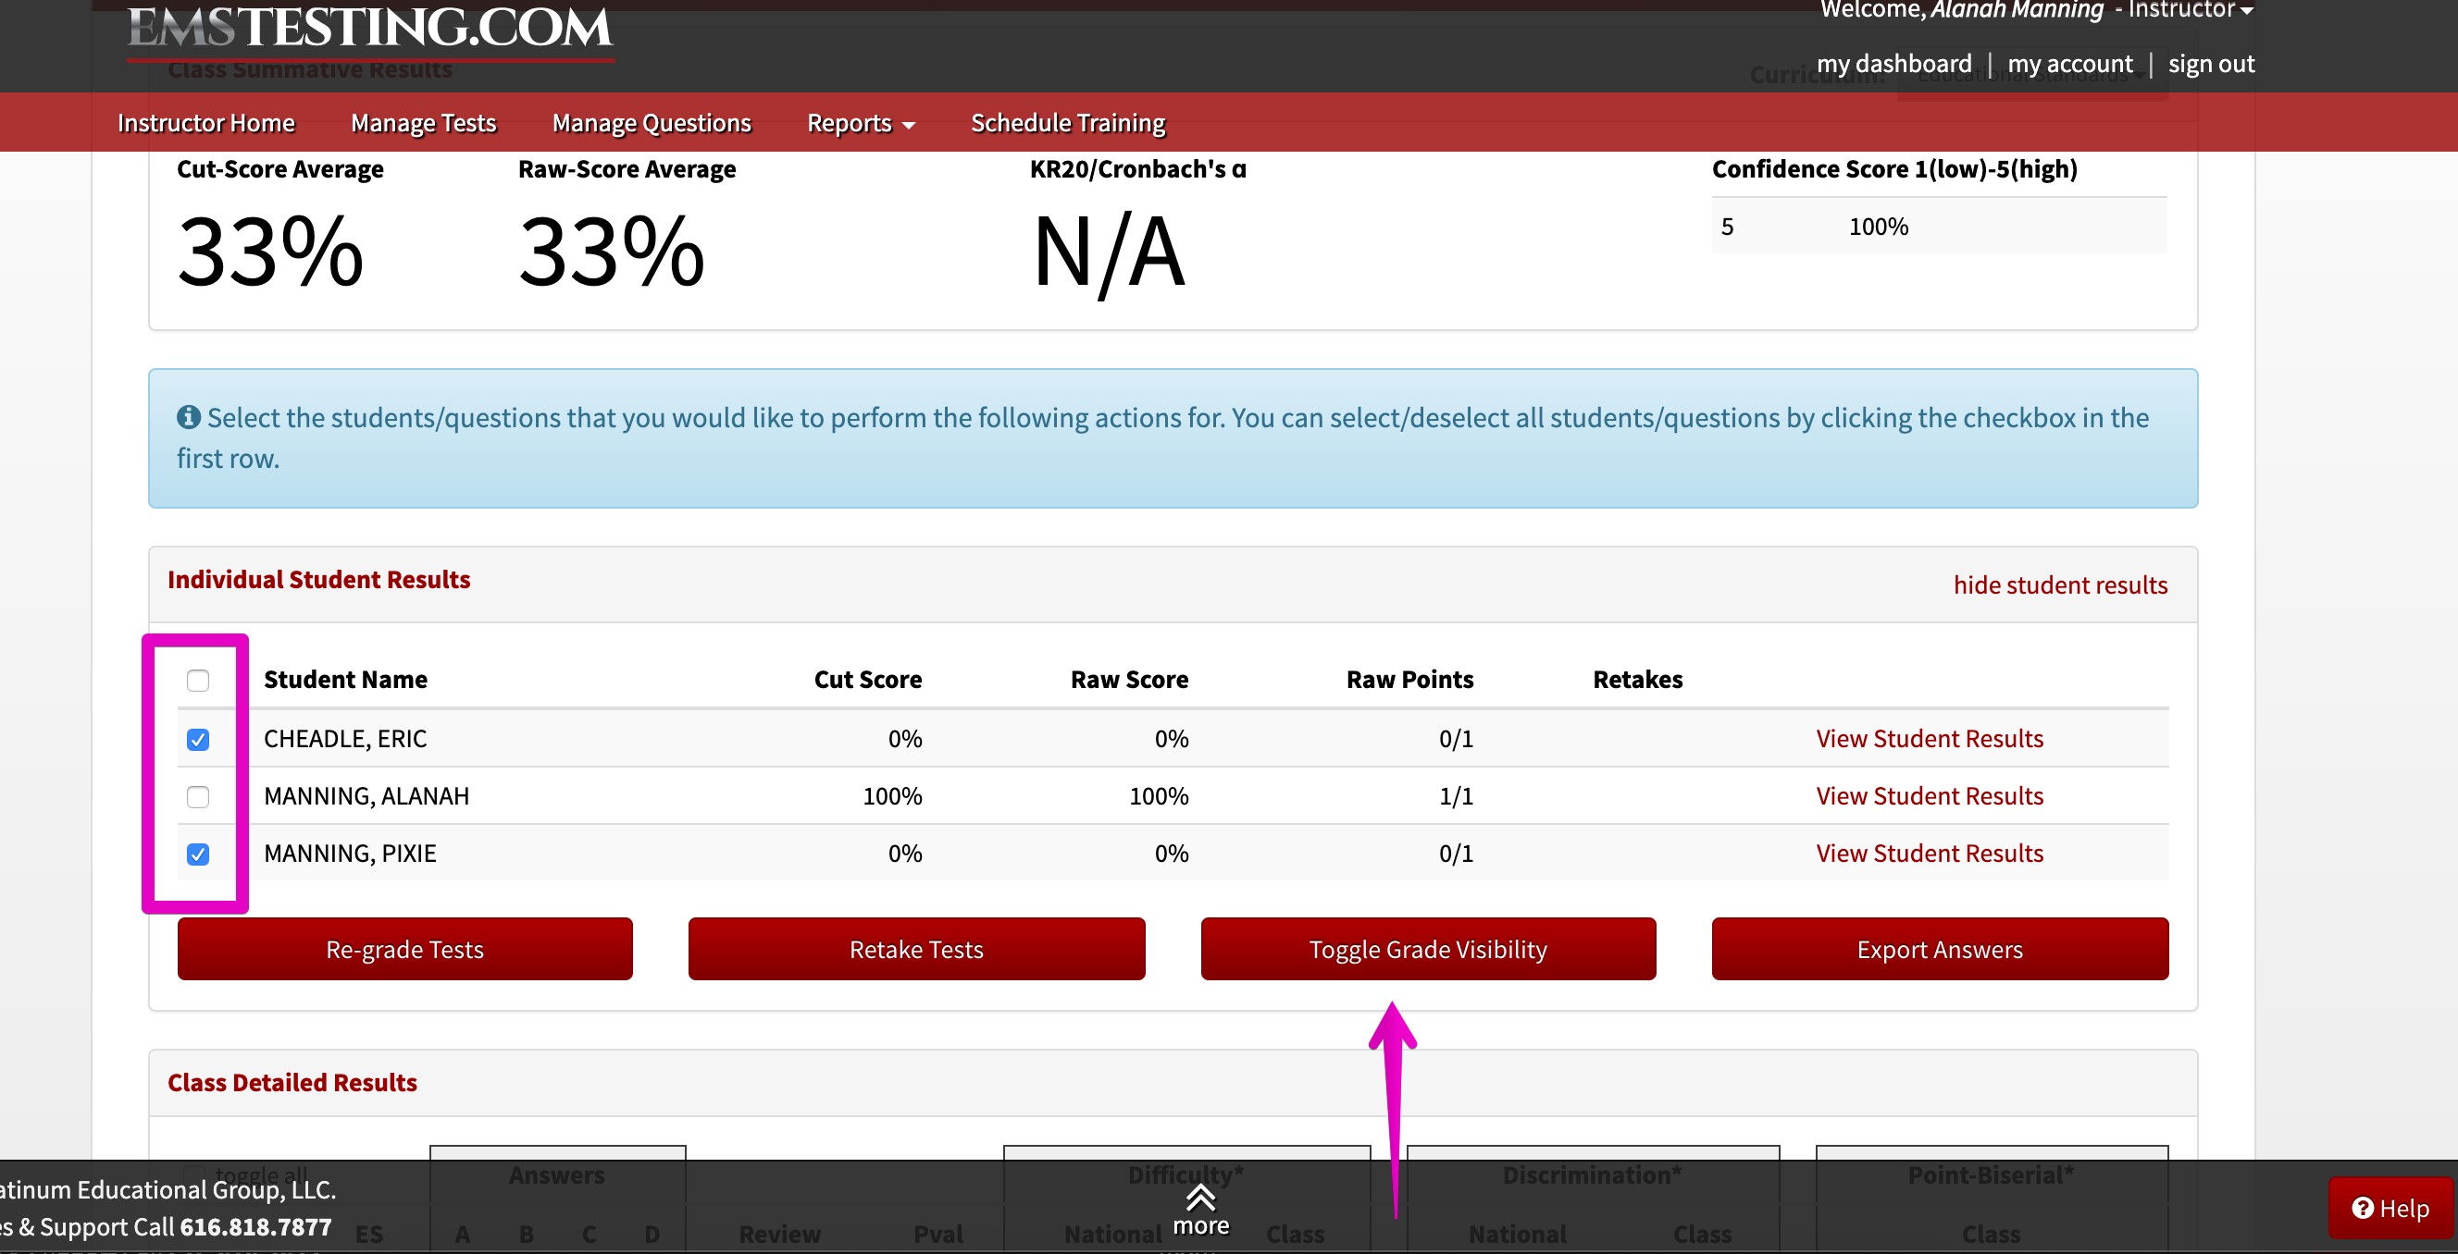Click hide student results link
The image size is (2458, 1254).
coord(2060,584)
